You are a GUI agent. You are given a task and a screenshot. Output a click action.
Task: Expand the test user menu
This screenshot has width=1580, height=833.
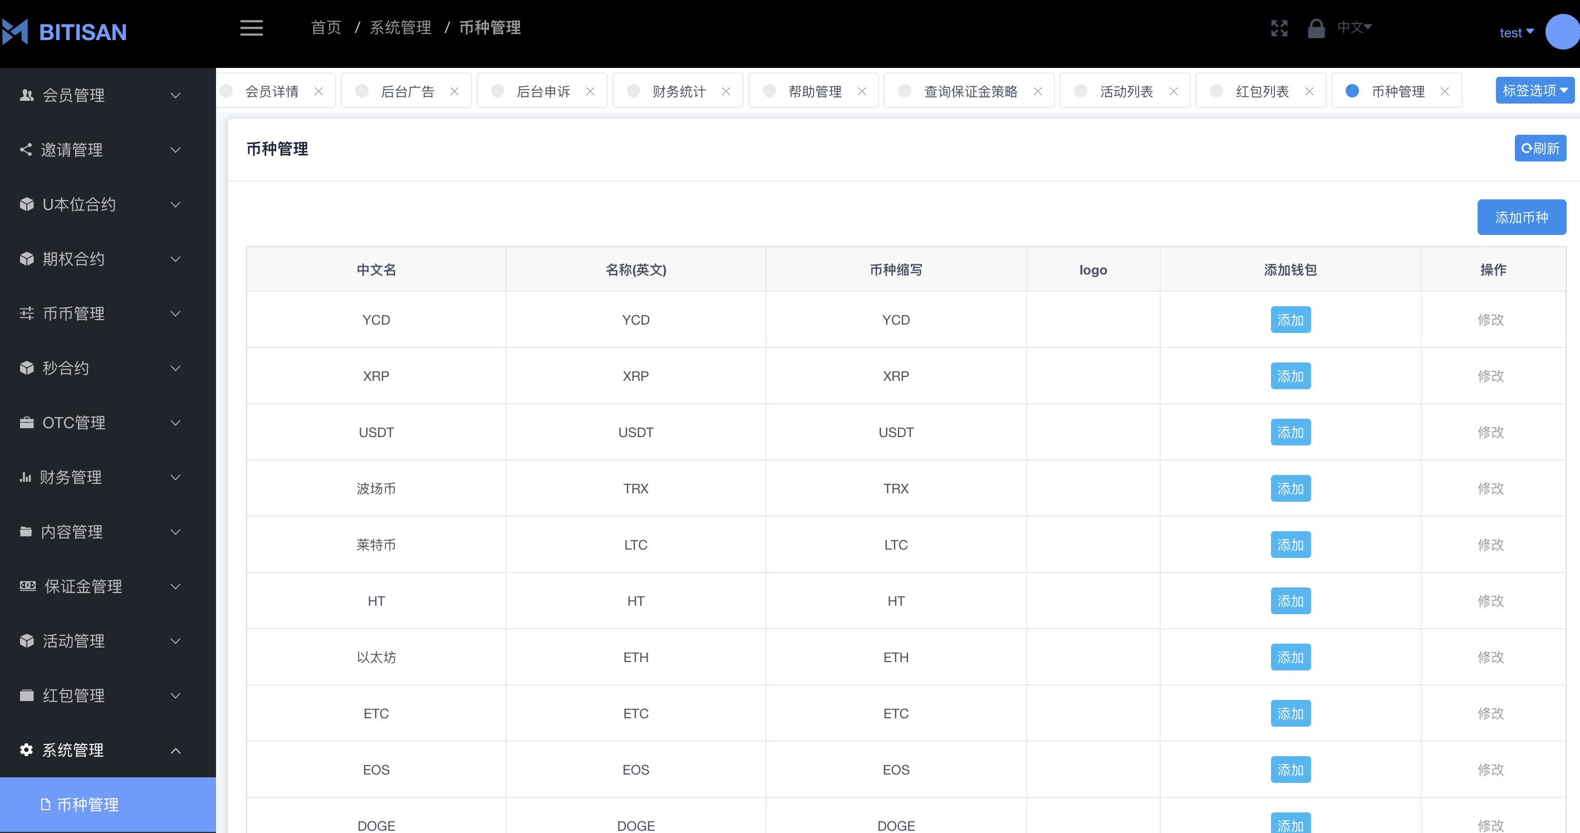click(1516, 32)
